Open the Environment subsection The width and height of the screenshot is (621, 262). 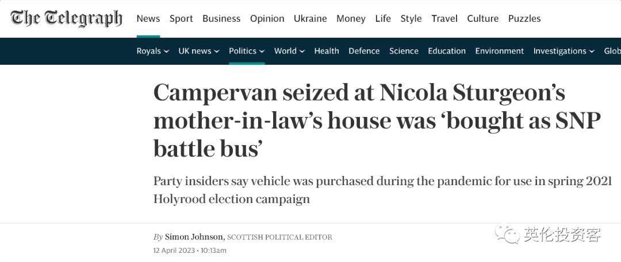click(x=499, y=51)
